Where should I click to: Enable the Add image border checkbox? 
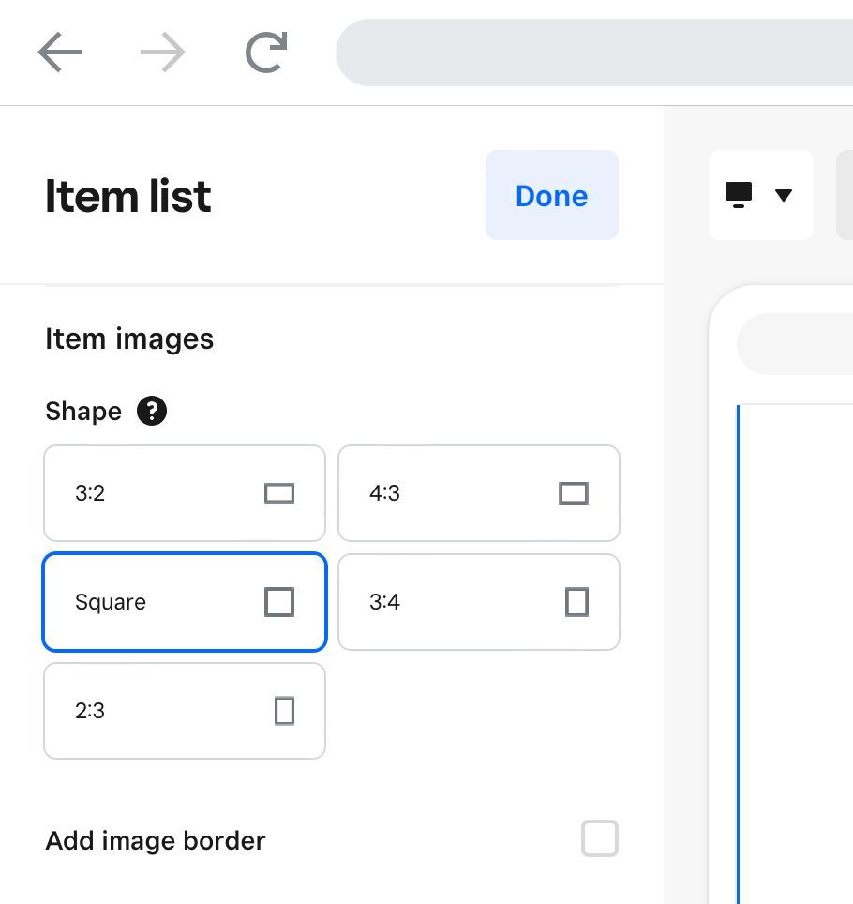point(600,838)
